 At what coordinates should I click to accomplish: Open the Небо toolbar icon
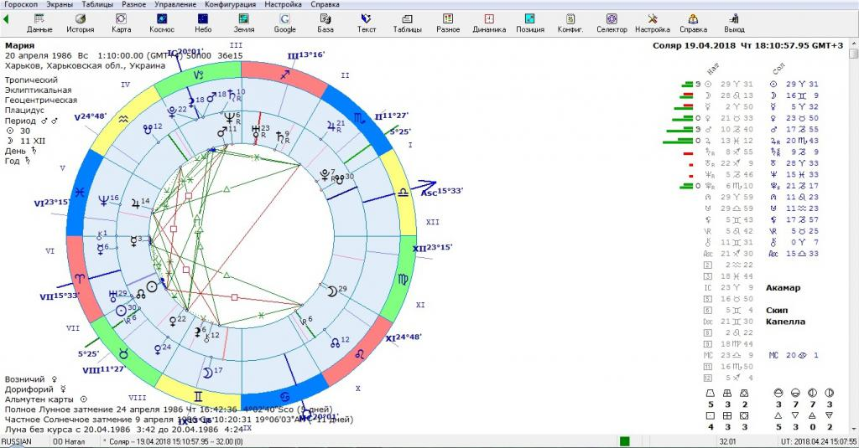tap(203, 23)
